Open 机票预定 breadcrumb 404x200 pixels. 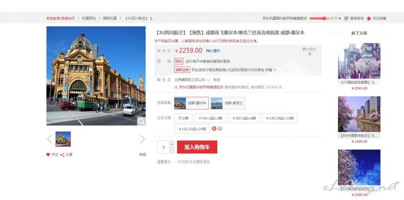[89, 18]
